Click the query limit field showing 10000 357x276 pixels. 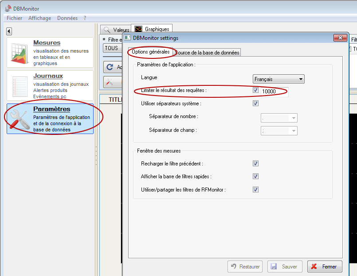pos(274,91)
